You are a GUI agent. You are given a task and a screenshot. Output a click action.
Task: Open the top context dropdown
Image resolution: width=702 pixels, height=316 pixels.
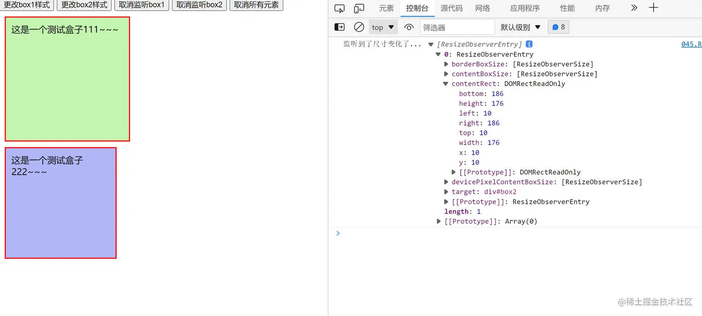point(383,27)
